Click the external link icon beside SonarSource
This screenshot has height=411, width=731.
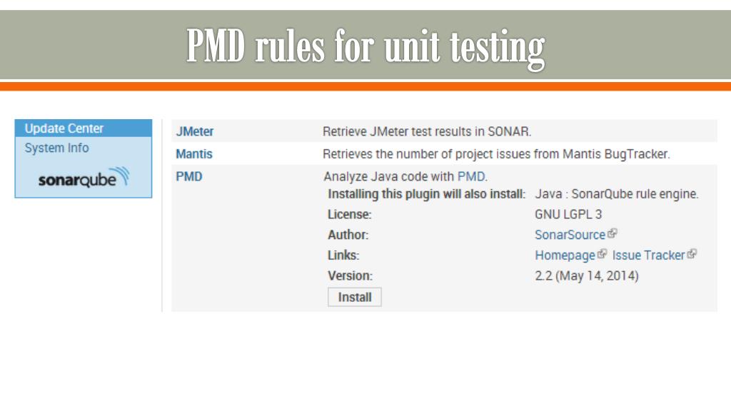(612, 233)
